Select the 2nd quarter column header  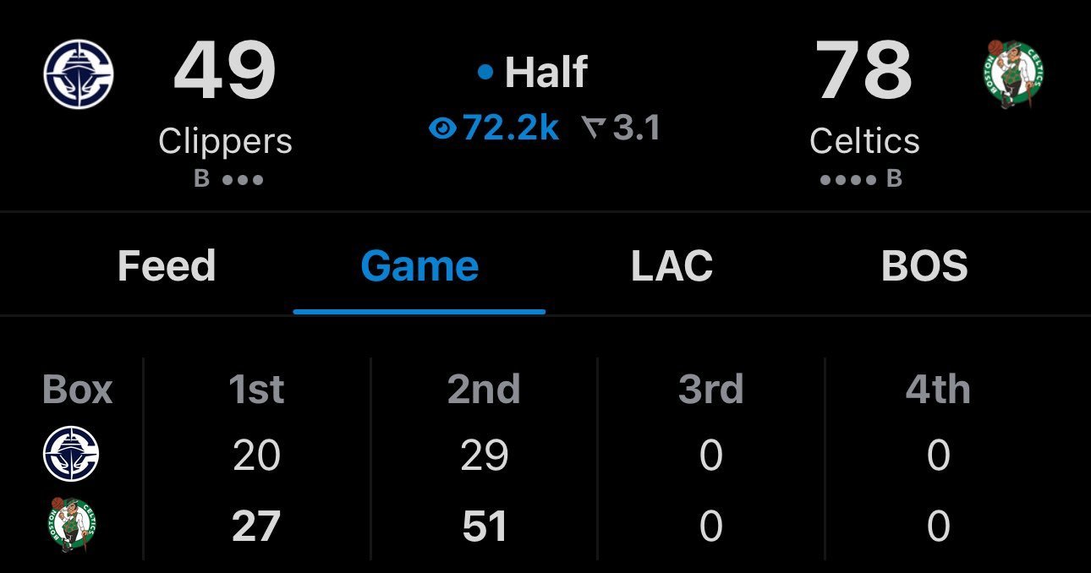coord(484,390)
